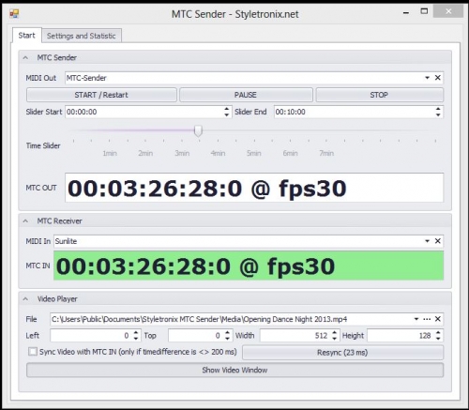This screenshot has height=410, width=469.
Task: Increase video Width value with the up arrow
Action: coord(335,332)
